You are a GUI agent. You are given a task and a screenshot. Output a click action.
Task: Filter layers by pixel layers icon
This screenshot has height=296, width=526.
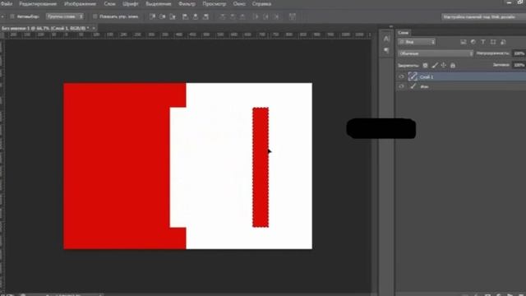464,42
